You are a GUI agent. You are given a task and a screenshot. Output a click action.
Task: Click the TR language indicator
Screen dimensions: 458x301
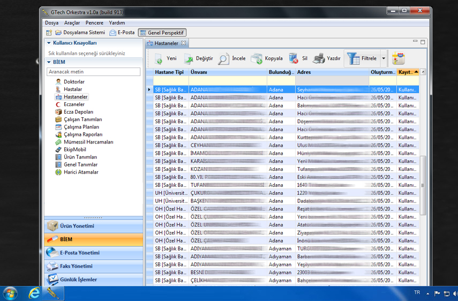(x=417, y=292)
